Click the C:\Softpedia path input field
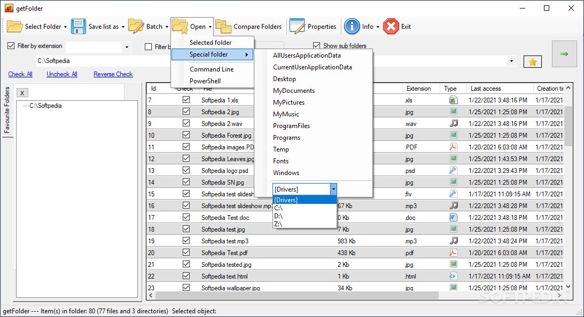 104,61
